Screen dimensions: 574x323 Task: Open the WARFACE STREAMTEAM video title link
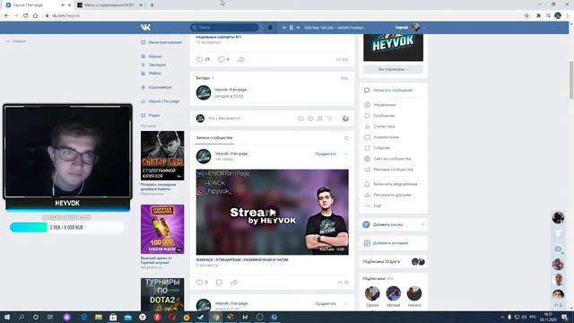click(242, 259)
